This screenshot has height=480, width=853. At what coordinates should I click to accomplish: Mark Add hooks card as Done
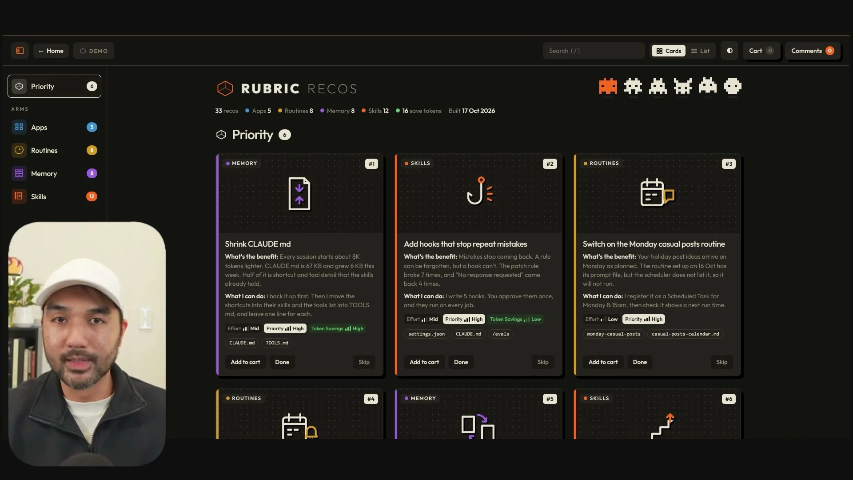pos(461,362)
